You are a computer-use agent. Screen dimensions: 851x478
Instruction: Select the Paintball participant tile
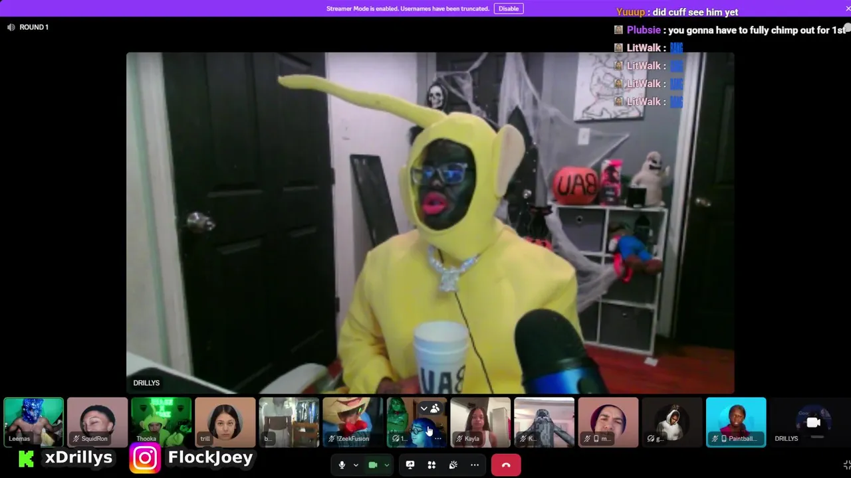(735, 422)
